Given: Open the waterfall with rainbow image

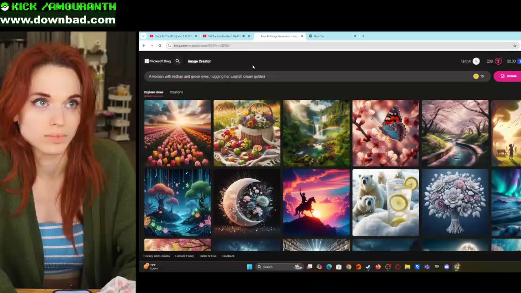Looking at the screenshot, I should tap(316, 133).
